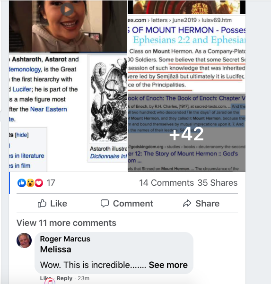
Task: Open Roger Marcus name link
Action: 65,239
